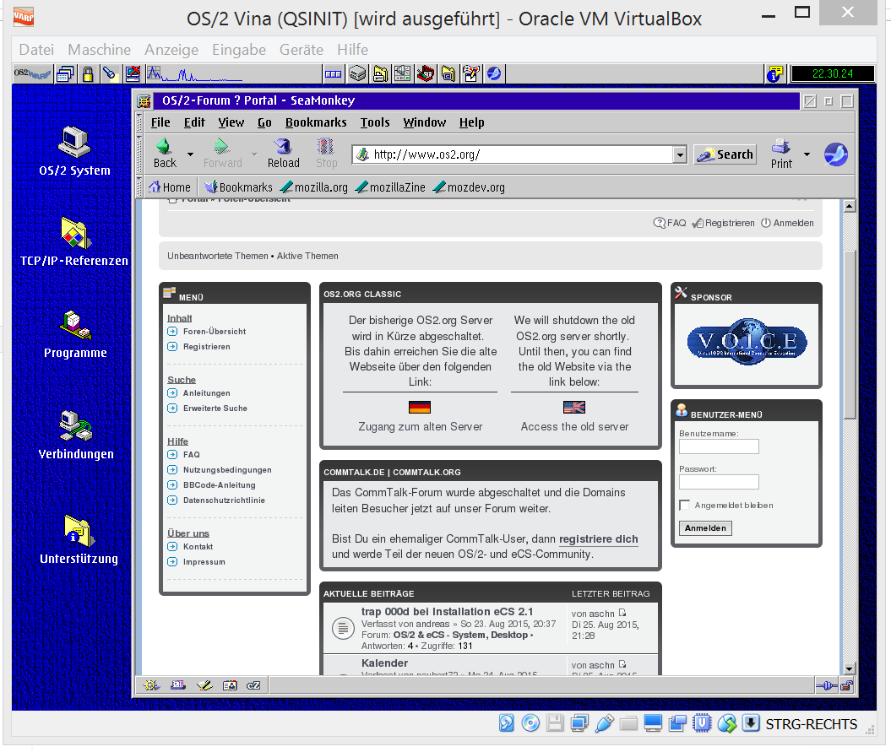Viewport: 891px width, 752px height.
Task: Open the File menu in SeaMonkey
Action: tap(160, 122)
